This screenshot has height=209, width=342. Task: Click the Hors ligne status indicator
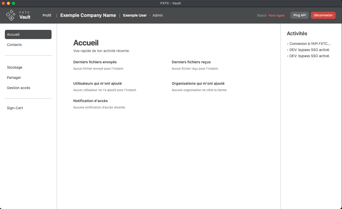(276, 16)
